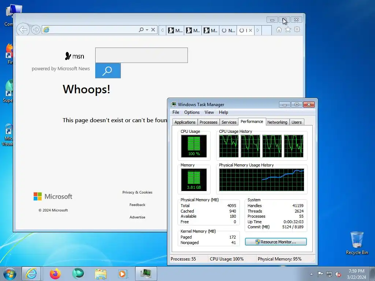Open Task Manager Options menu
Image resolution: width=375 pixels, height=281 pixels.
[192, 112]
